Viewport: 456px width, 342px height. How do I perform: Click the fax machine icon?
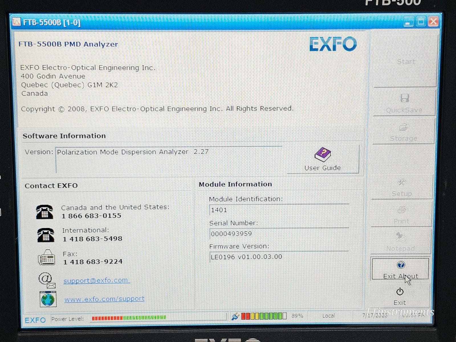[x=47, y=257]
